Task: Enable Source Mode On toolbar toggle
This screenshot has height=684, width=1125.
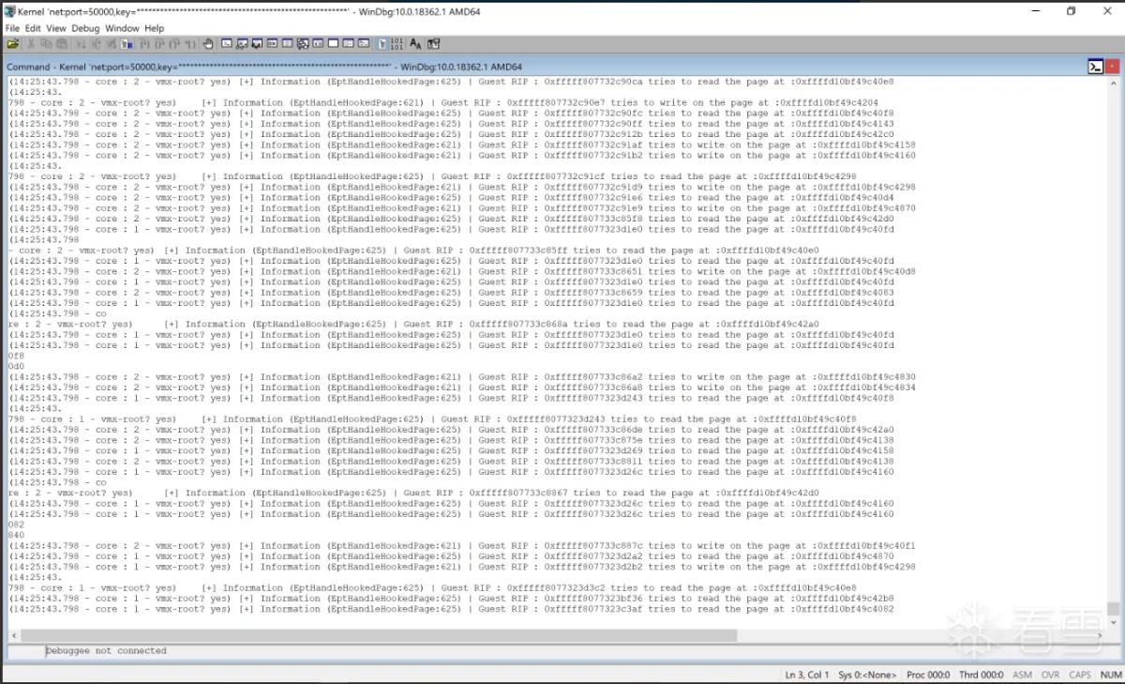Action: tap(381, 44)
